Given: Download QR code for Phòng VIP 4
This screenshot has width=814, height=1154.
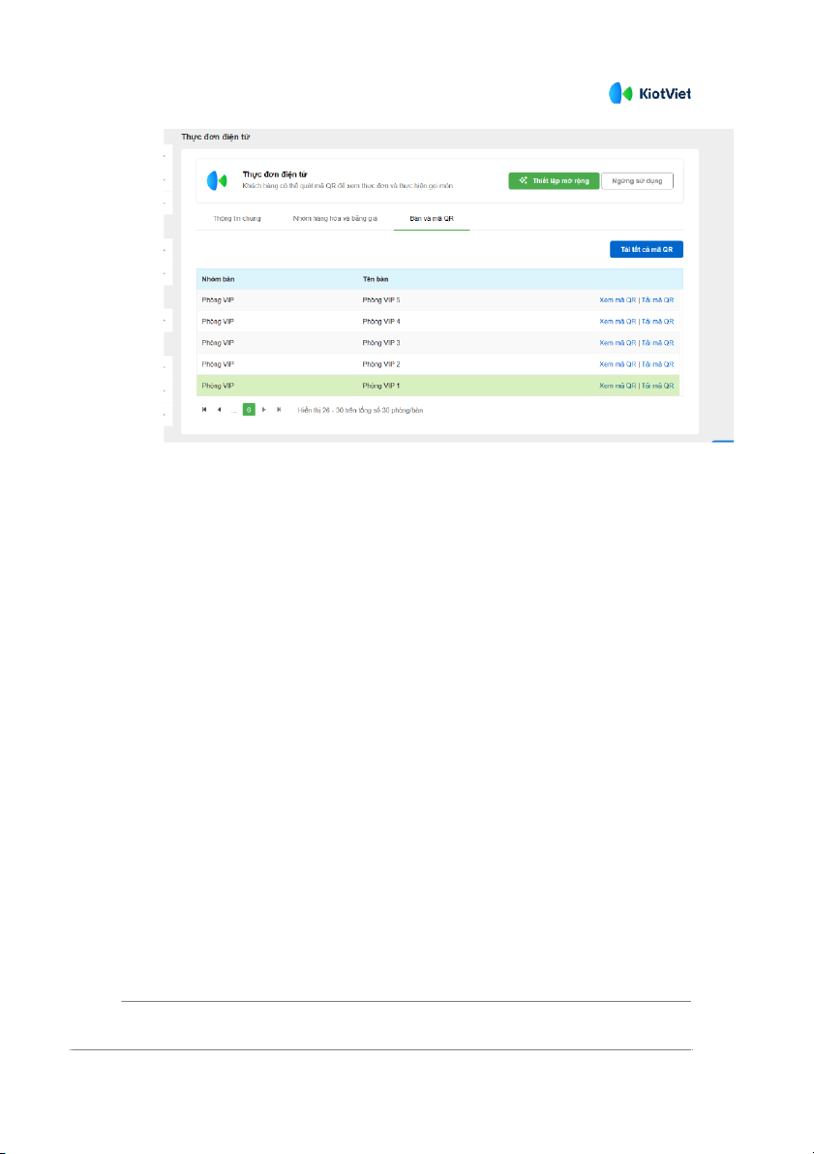Looking at the screenshot, I should tap(657, 322).
